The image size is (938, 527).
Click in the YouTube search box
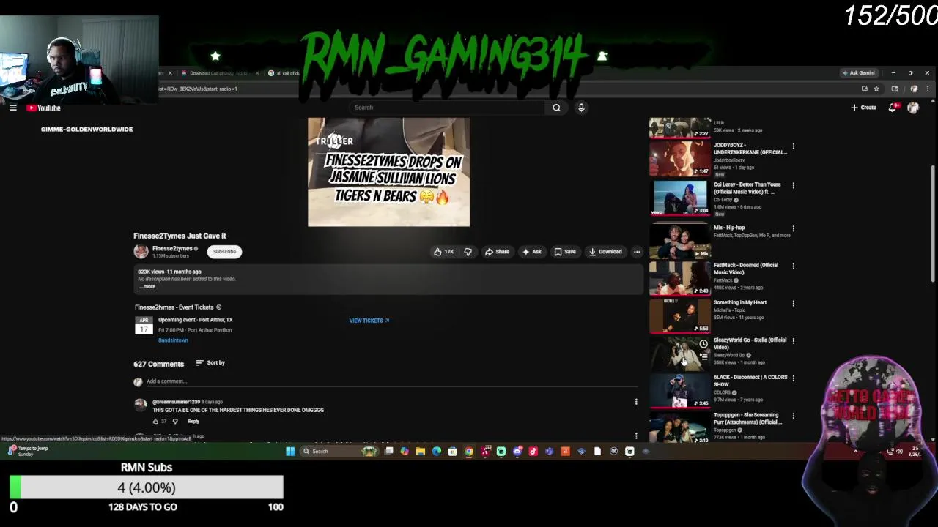tap(447, 108)
